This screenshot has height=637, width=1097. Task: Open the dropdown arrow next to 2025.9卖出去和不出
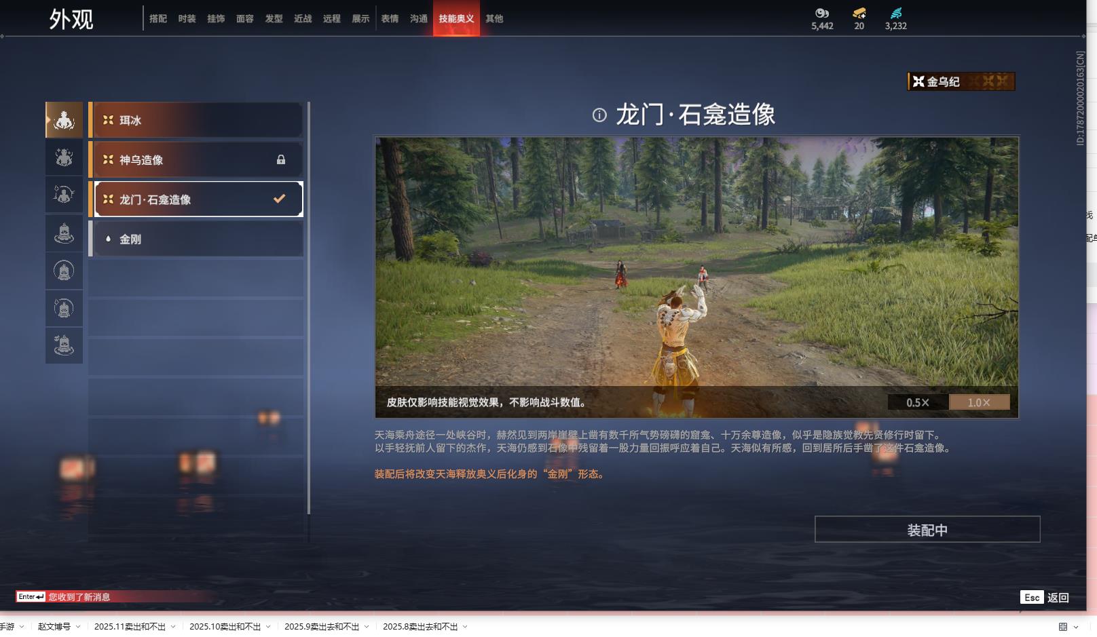[x=367, y=627]
